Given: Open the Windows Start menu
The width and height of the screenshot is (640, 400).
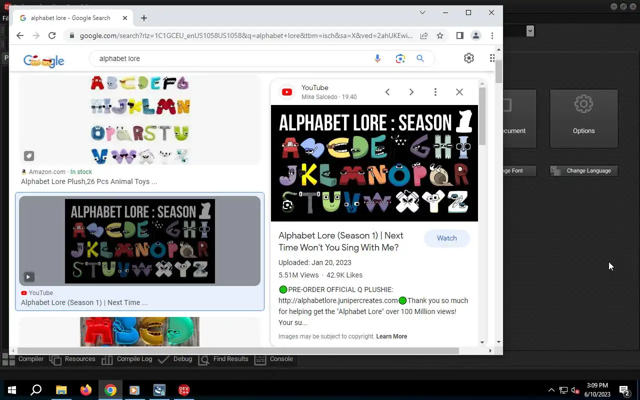Looking at the screenshot, I should 12,390.
